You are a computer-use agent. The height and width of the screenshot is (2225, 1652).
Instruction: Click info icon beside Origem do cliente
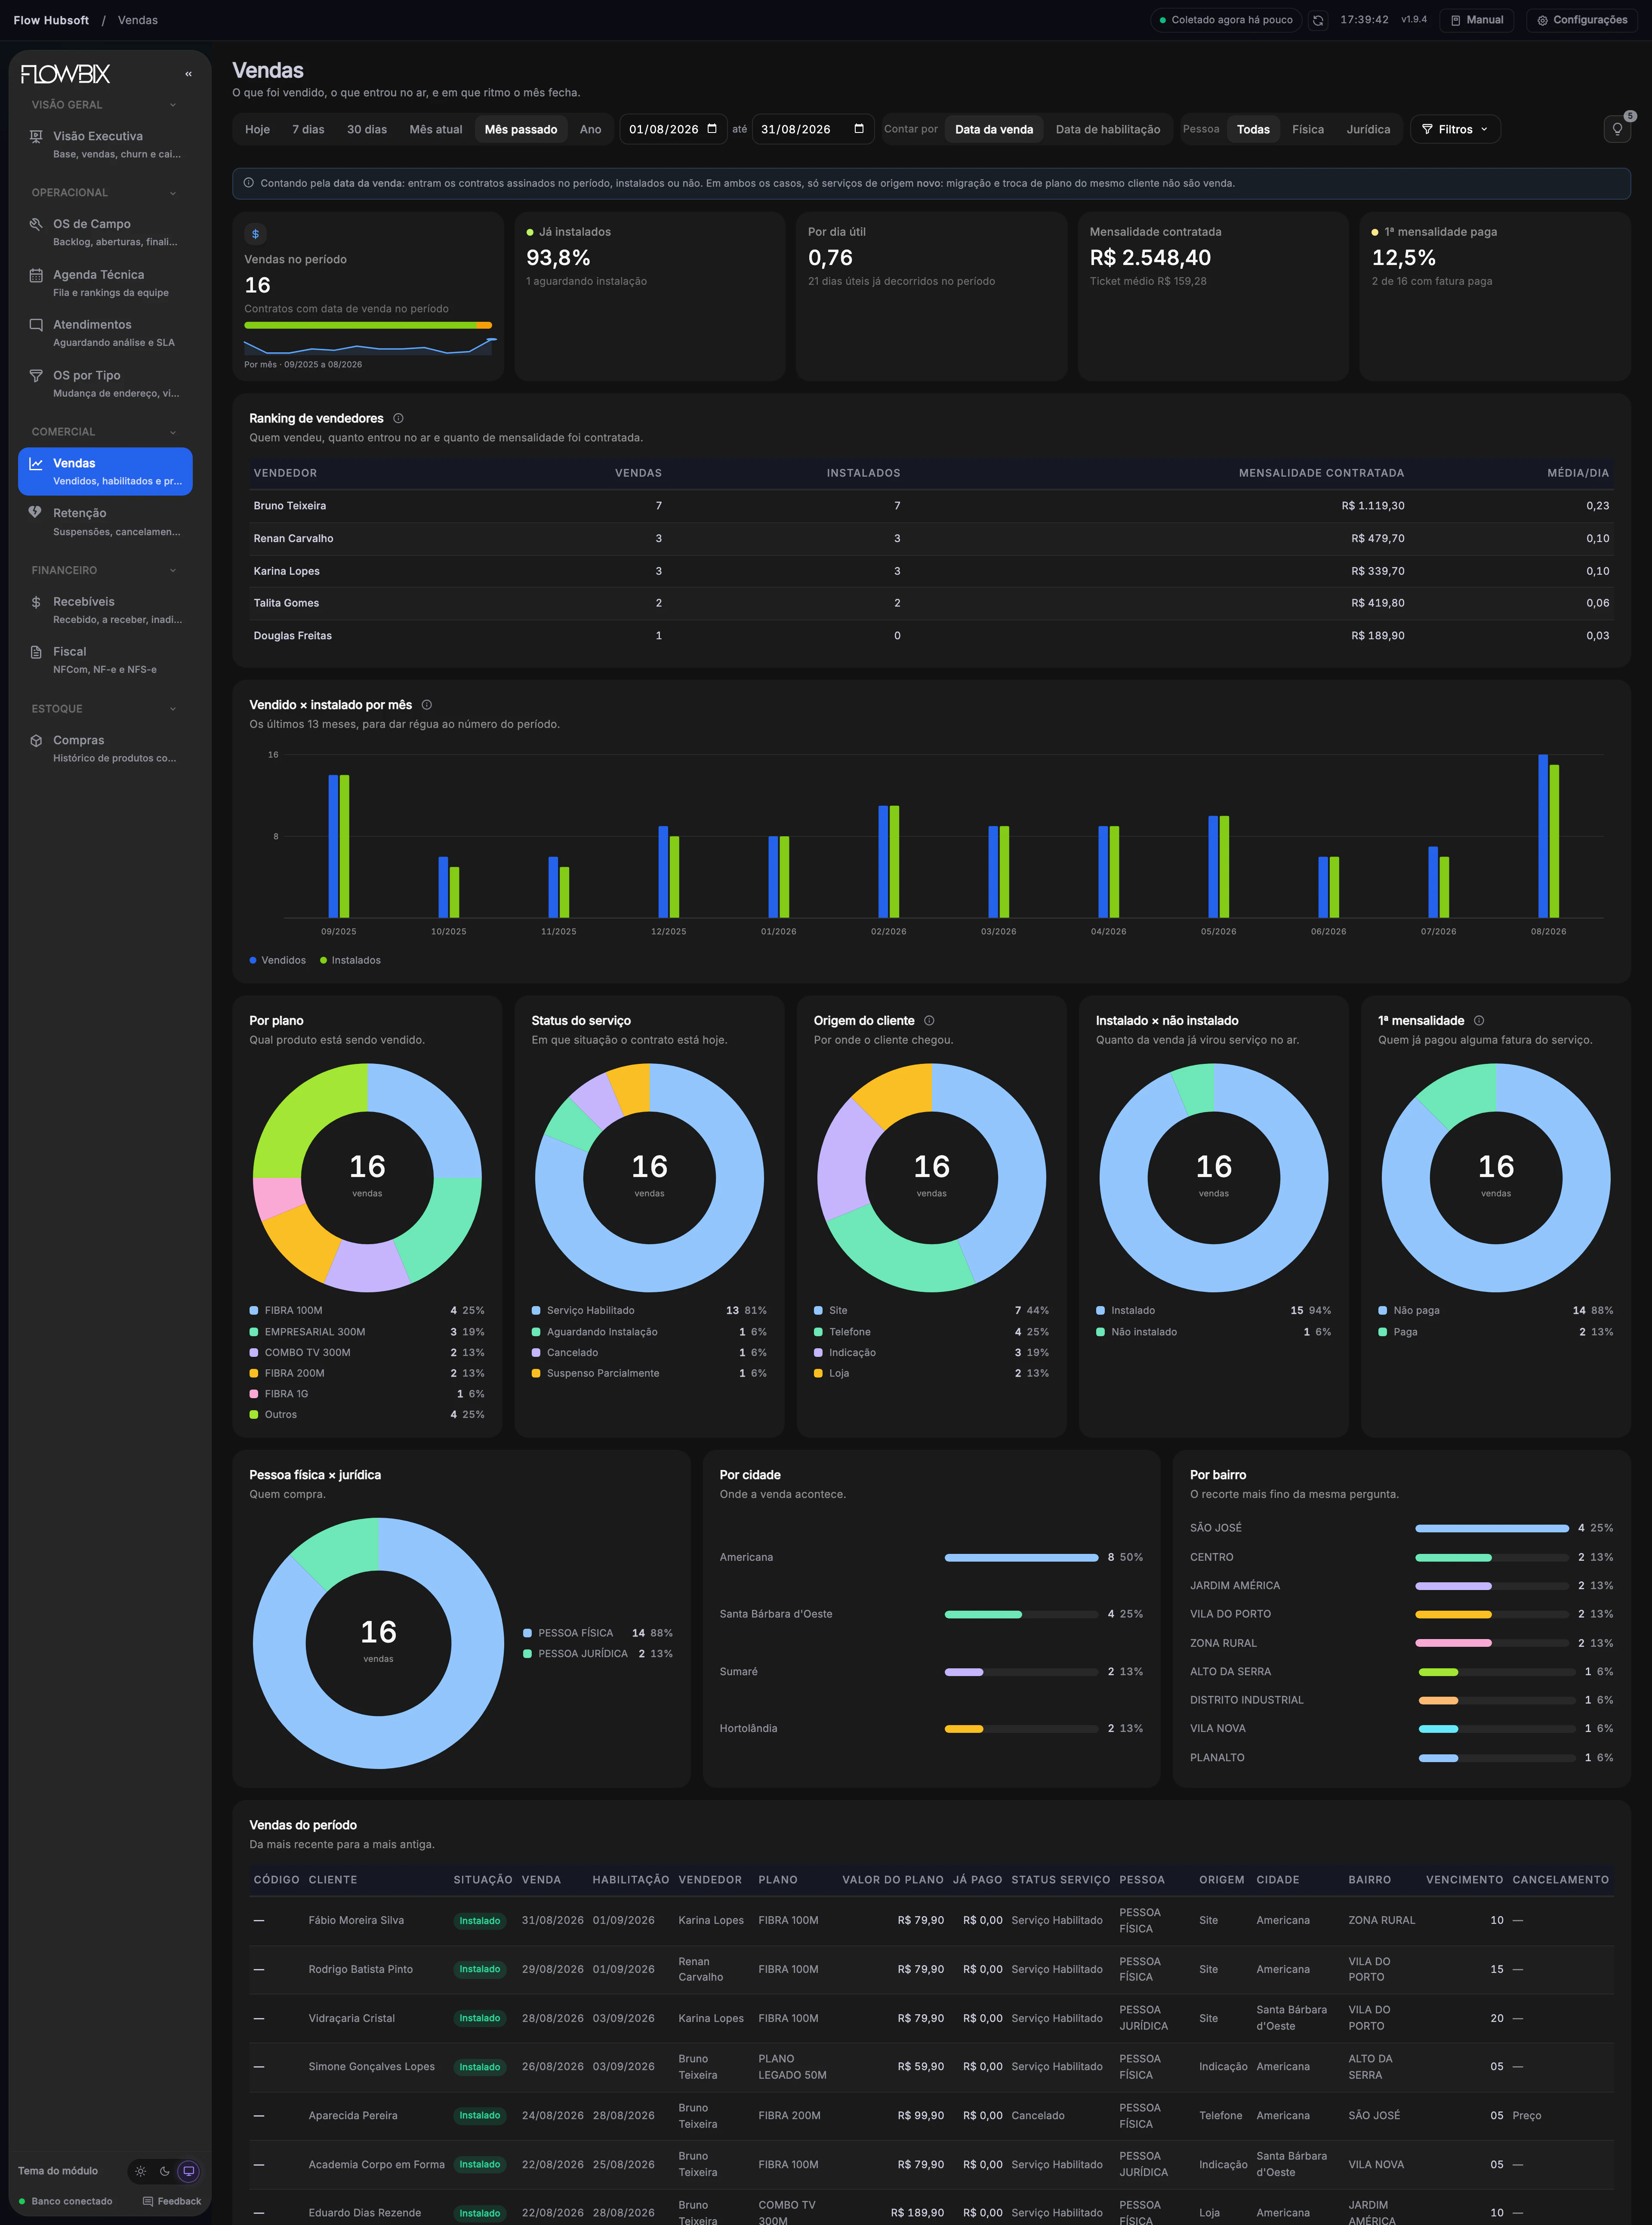coord(929,1021)
